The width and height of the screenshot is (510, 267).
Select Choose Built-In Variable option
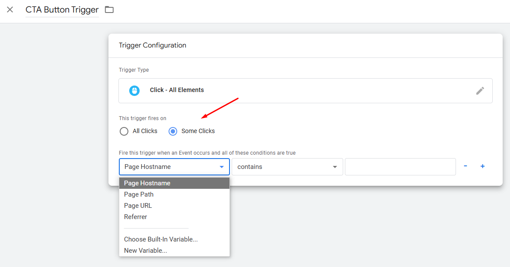coord(174,239)
